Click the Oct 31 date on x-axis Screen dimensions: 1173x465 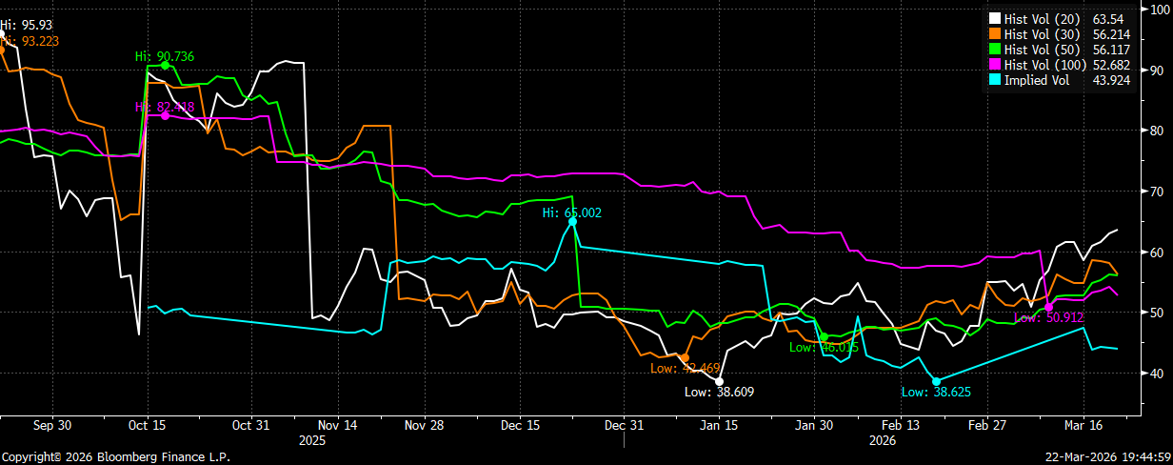click(x=249, y=424)
